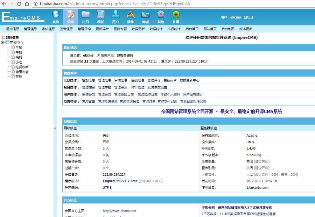Open 网站首页 menu item
Image resolution: width=315 pixels, height=217 pixels.
(210, 29)
